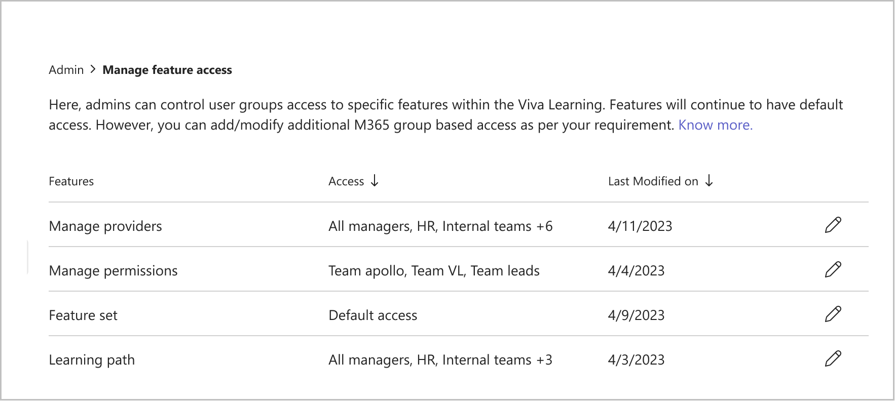Click the pencil icon next to Manage permissions
Viewport: 895px width, 401px height.
833,270
